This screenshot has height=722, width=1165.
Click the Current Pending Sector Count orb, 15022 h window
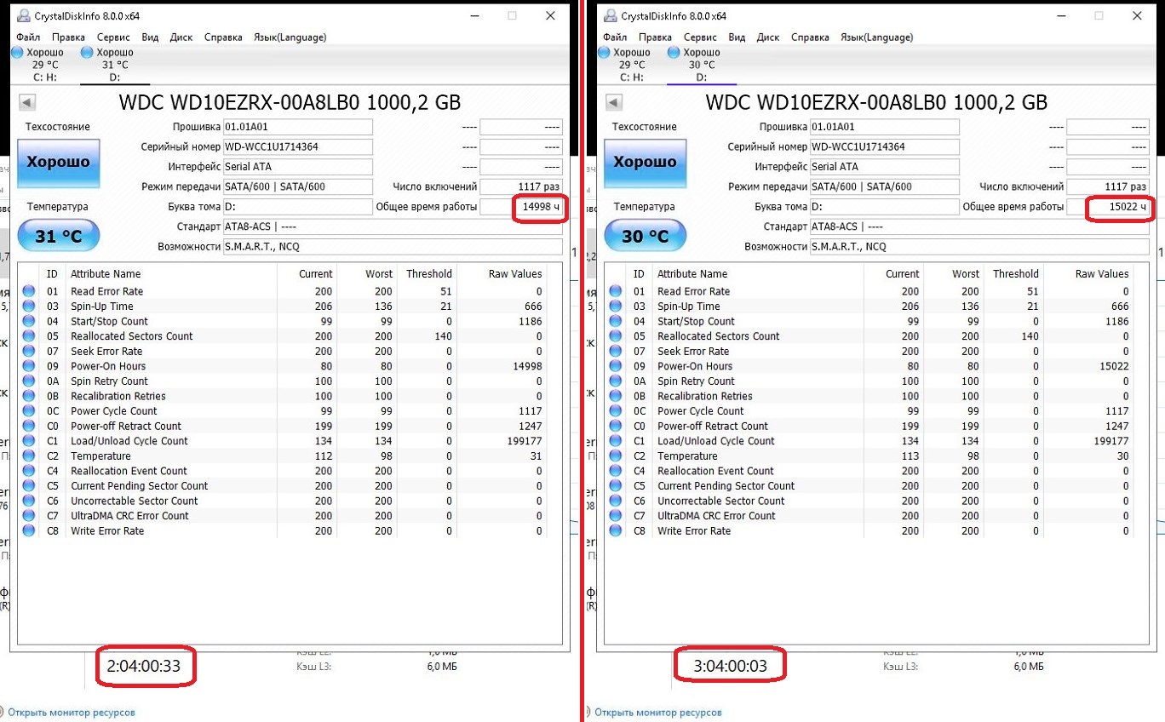click(x=616, y=486)
